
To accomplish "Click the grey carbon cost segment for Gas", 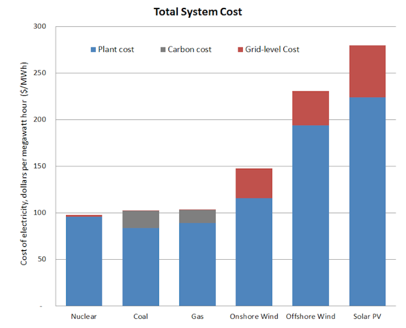I will pyautogui.click(x=197, y=217).
